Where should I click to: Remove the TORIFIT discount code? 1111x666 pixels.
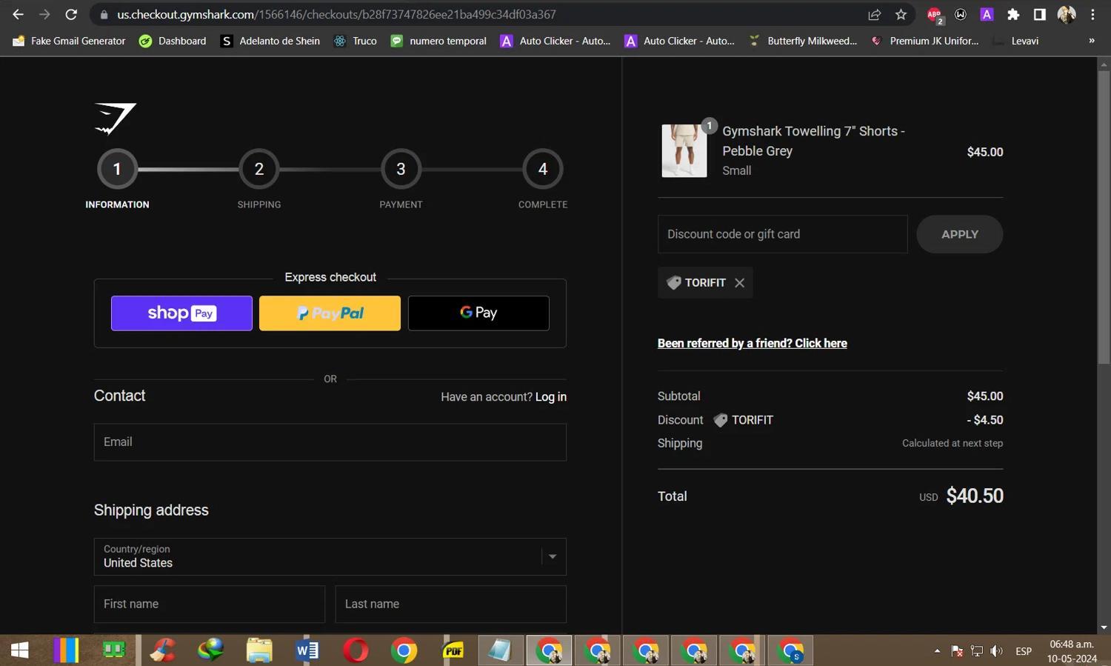point(739,283)
